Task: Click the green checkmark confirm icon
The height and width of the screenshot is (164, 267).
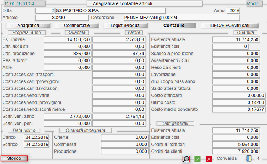Action: (197, 159)
